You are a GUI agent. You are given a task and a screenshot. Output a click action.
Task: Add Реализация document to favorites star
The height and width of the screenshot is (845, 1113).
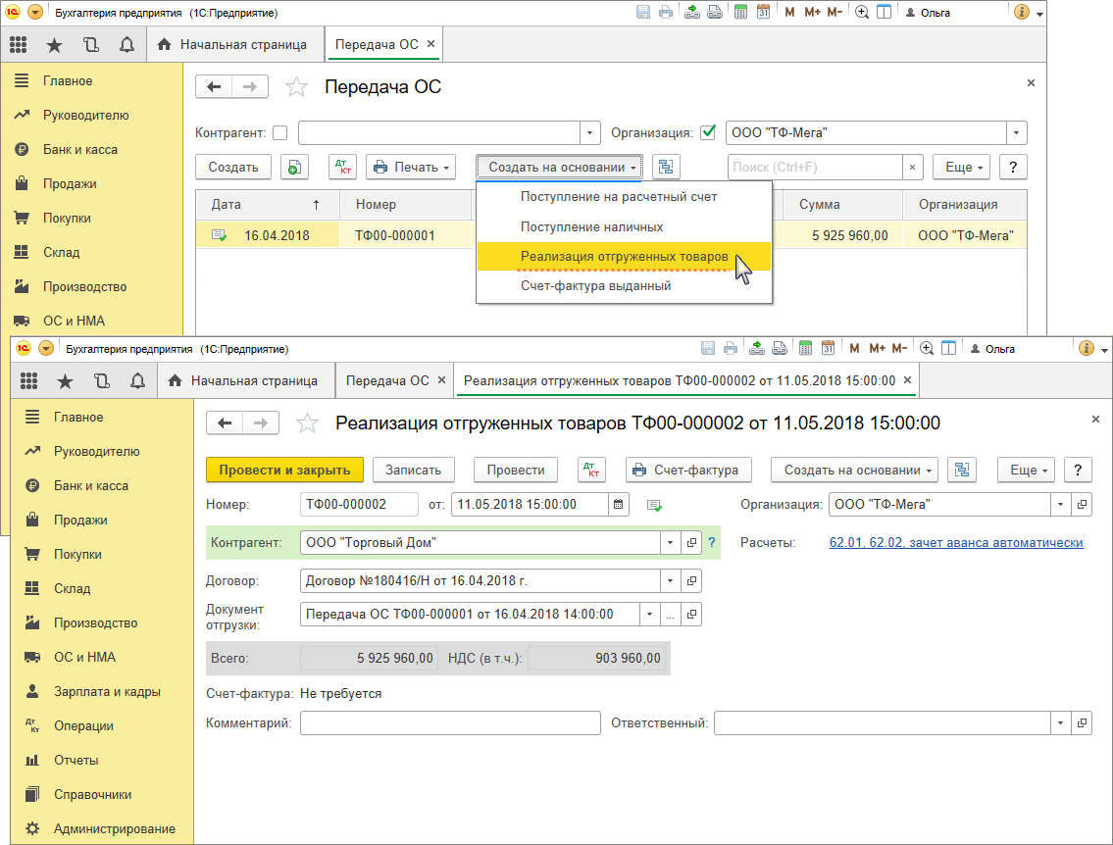coord(307,423)
